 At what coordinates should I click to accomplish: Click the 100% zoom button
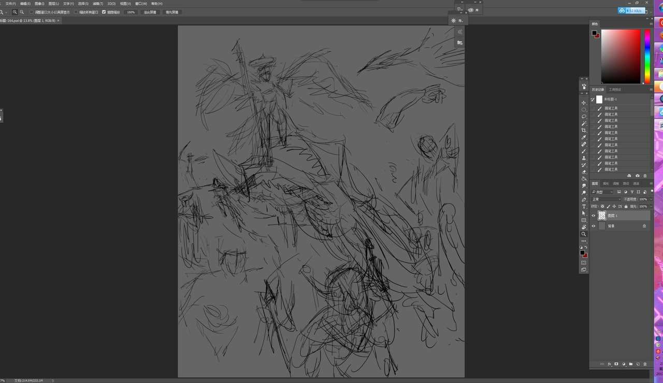pos(131,12)
